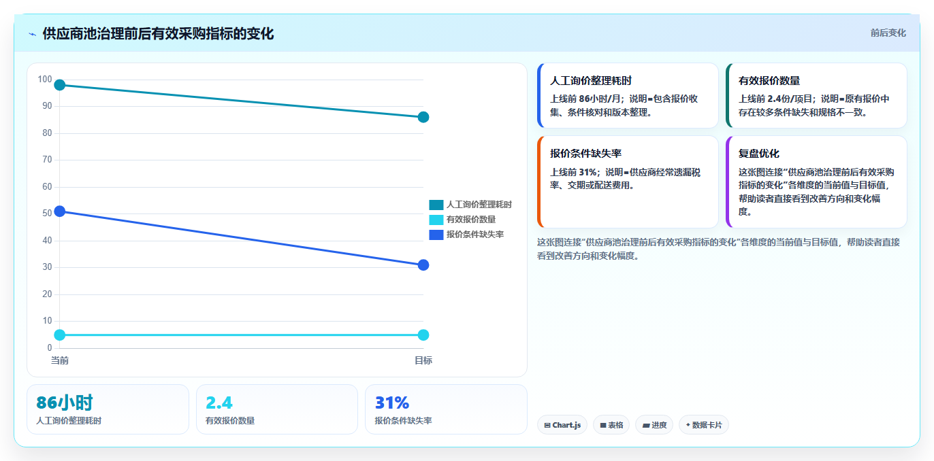The image size is (934, 461).
Task: Open the 报价条件缺失率 info card heading
Action: [586, 153]
